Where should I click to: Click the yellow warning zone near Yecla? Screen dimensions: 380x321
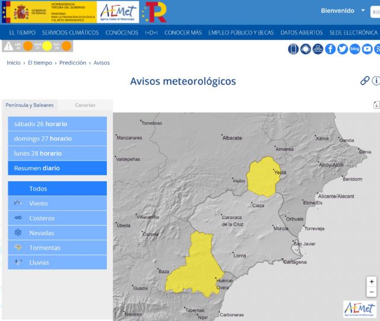pos(263,177)
